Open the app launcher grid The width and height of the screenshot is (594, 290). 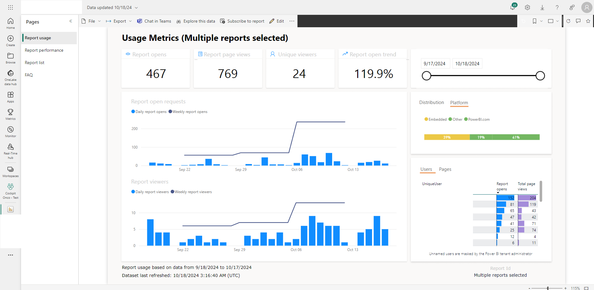click(x=11, y=7)
